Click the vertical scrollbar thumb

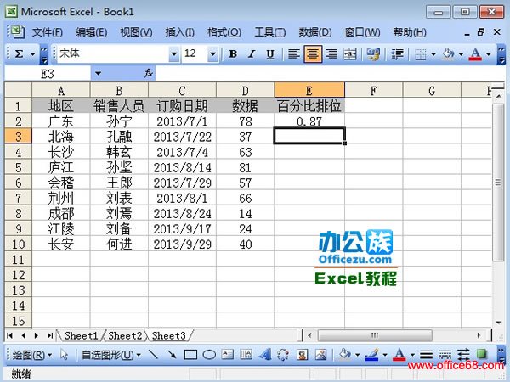point(498,182)
